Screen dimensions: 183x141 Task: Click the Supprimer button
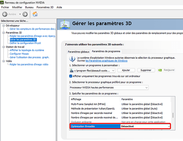pos(145,70)
